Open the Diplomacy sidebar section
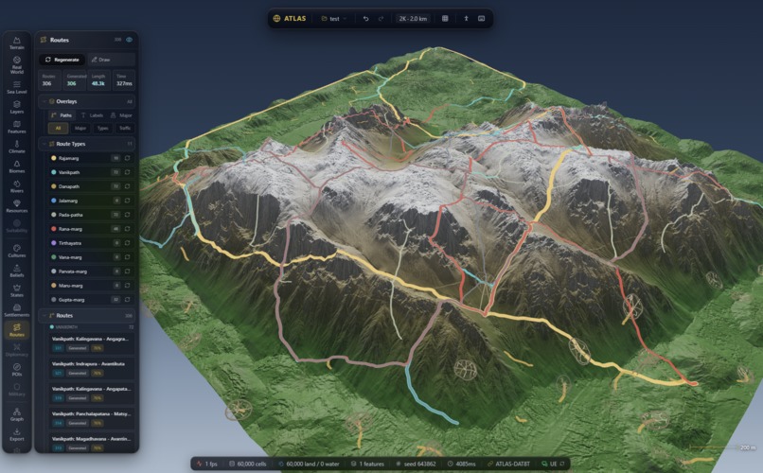Viewport: 763px width, 473px height. coord(16,350)
